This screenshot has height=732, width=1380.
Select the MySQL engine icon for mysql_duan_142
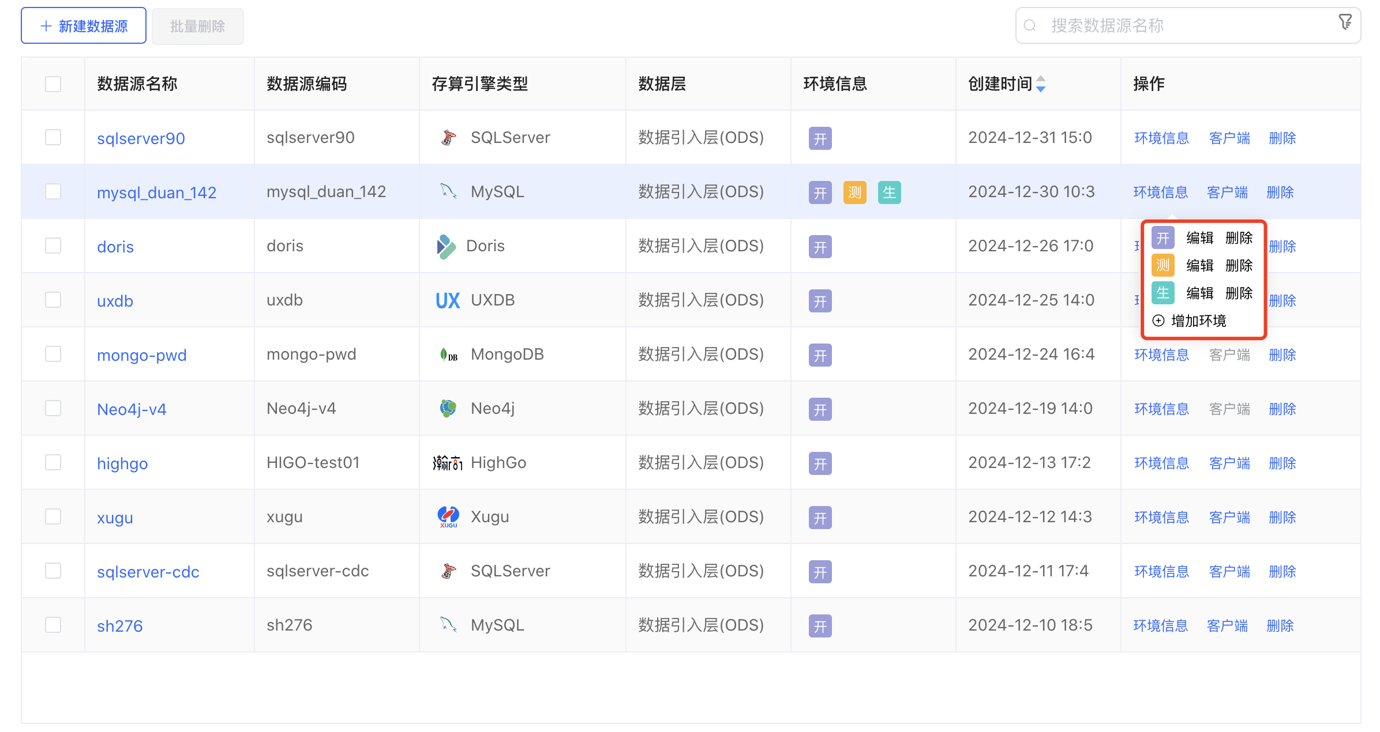point(447,191)
